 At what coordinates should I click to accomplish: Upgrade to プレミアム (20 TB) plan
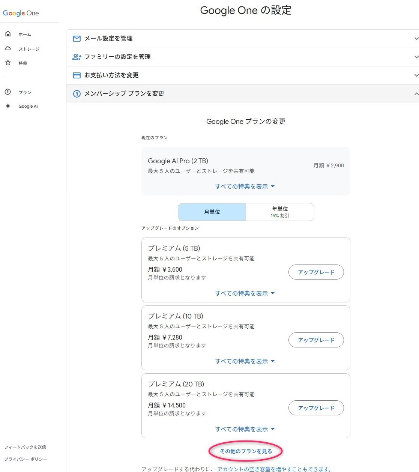[316, 408]
